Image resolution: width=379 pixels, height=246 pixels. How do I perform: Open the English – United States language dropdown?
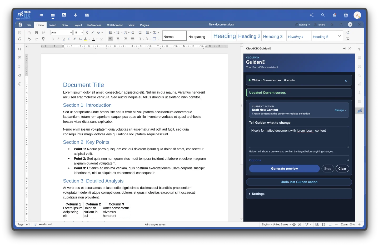276,224
